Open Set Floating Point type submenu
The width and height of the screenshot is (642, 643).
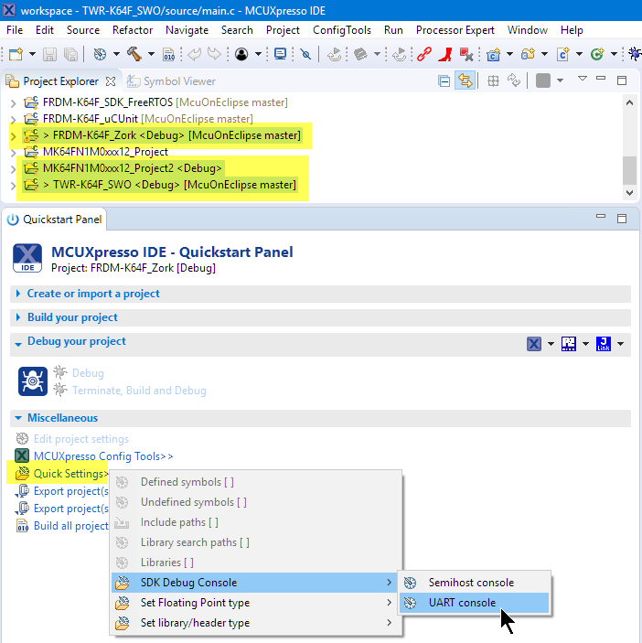coord(195,603)
